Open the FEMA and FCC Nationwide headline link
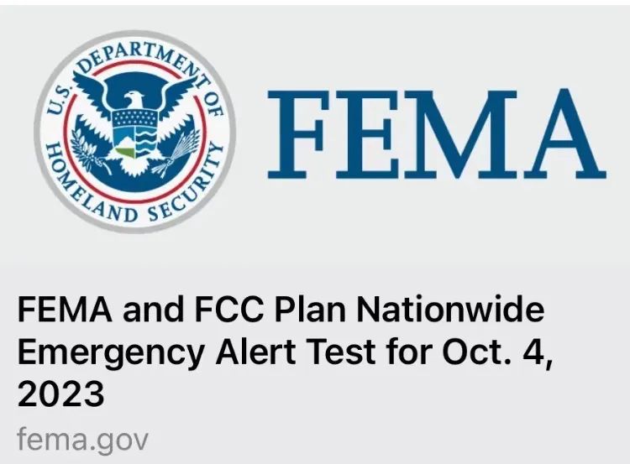 pyautogui.click(x=285, y=352)
